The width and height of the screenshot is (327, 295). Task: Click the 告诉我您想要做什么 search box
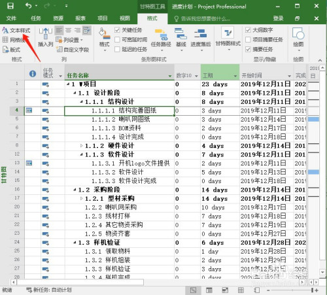coord(203,18)
